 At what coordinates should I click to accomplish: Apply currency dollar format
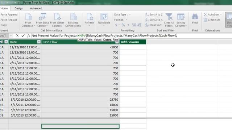116,25
